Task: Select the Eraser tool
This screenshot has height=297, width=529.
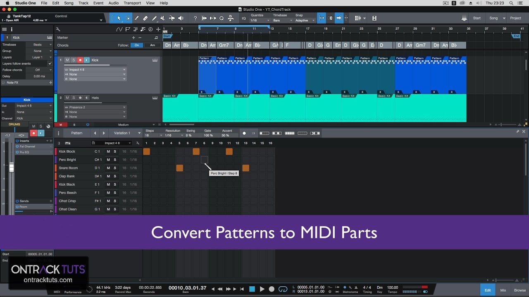Action: [x=145, y=18]
